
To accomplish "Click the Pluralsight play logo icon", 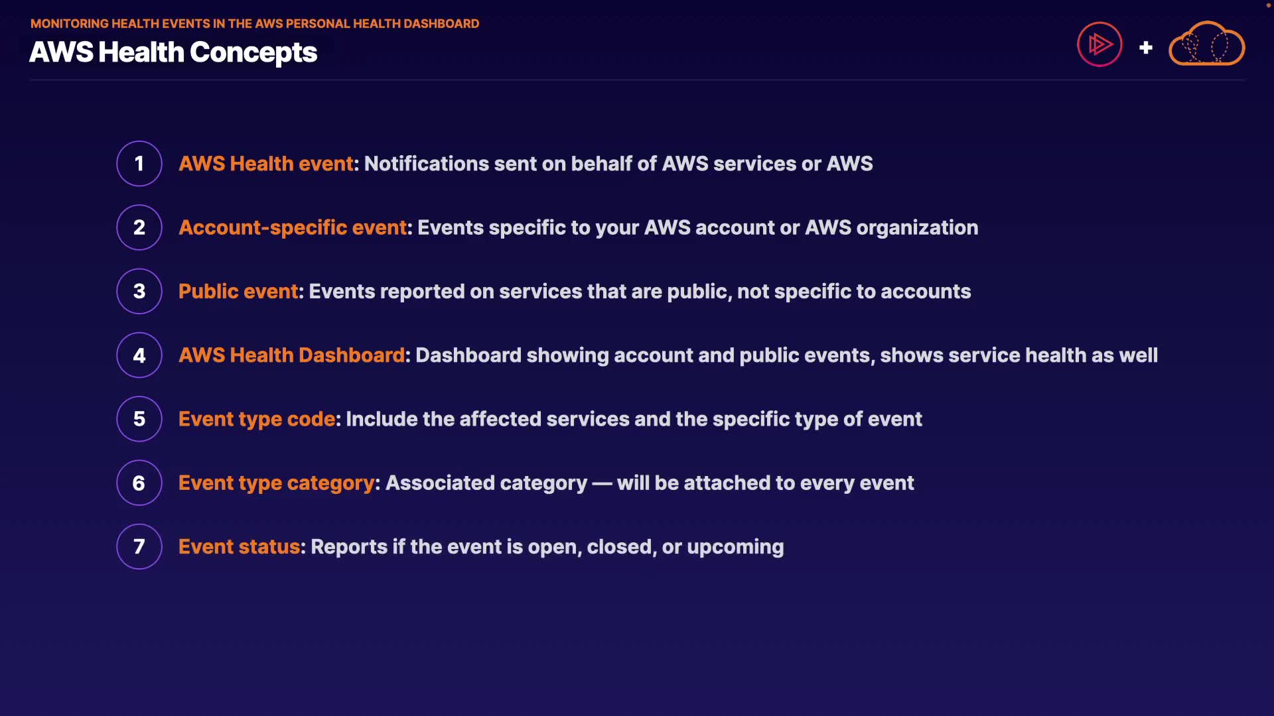I will click(1099, 44).
